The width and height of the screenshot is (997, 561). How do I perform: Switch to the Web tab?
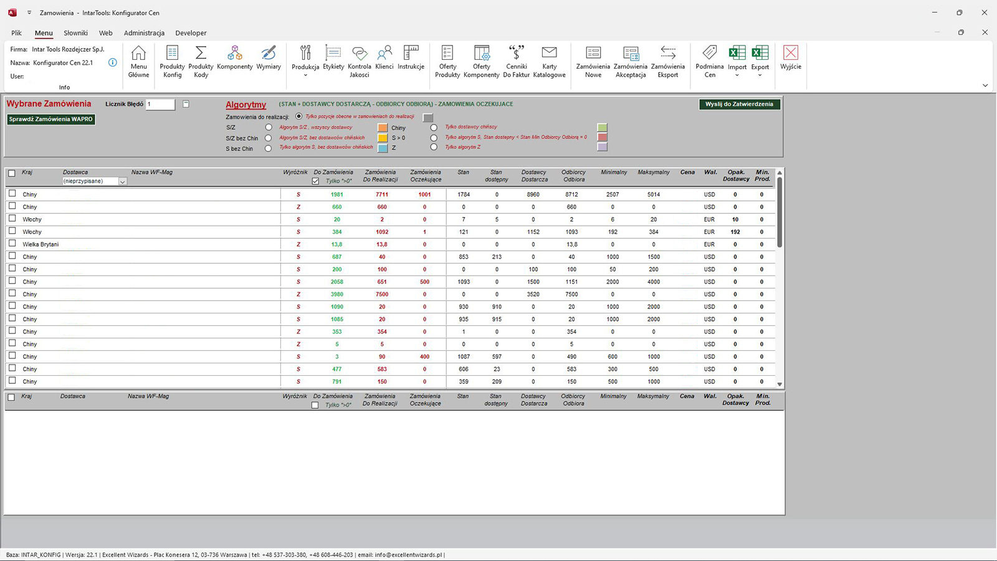[x=105, y=33]
